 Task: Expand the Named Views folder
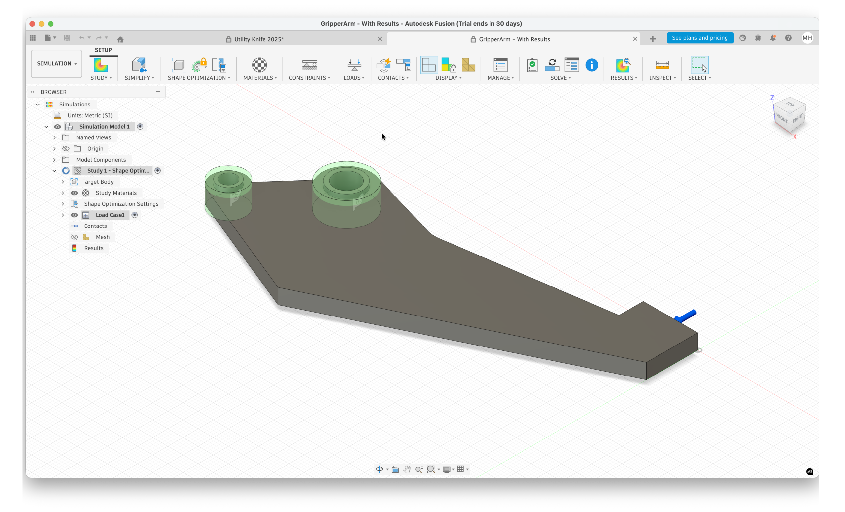click(54, 138)
